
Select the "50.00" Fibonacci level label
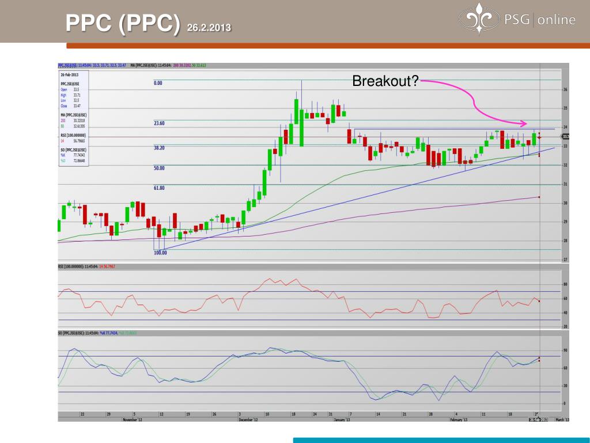(x=159, y=168)
